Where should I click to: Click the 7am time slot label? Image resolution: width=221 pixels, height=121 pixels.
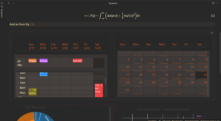click(x=22, y=83)
